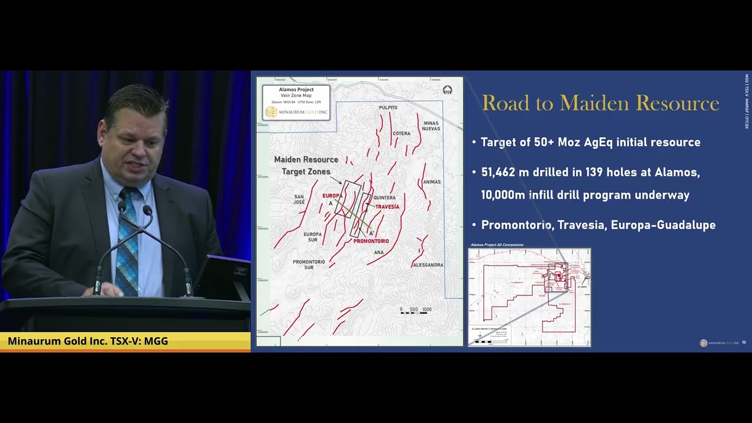Click the map scale bar showing 0 500 1000
The height and width of the screenshot is (423, 752).
point(415,311)
